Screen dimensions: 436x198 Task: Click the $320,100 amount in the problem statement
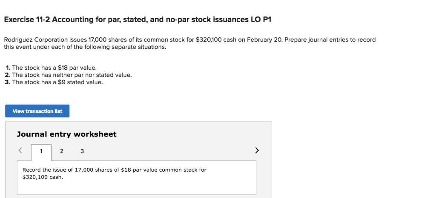click(209, 40)
